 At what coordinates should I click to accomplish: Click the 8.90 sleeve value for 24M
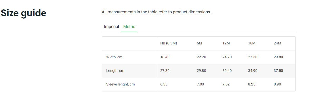277,84
